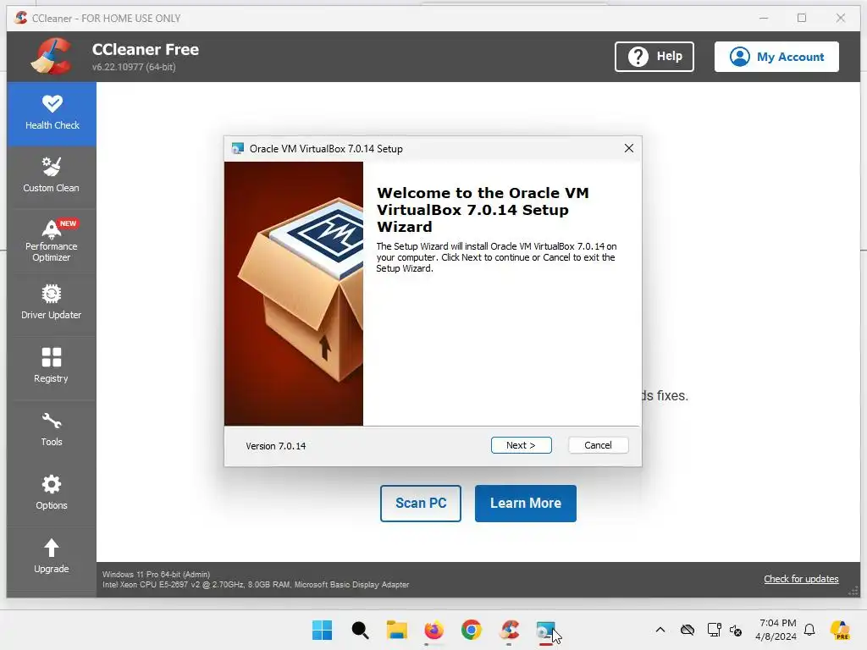The width and height of the screenshot is (867, 650).
Task: Close the VirtualBox Setup dialog
Action: 629,148
